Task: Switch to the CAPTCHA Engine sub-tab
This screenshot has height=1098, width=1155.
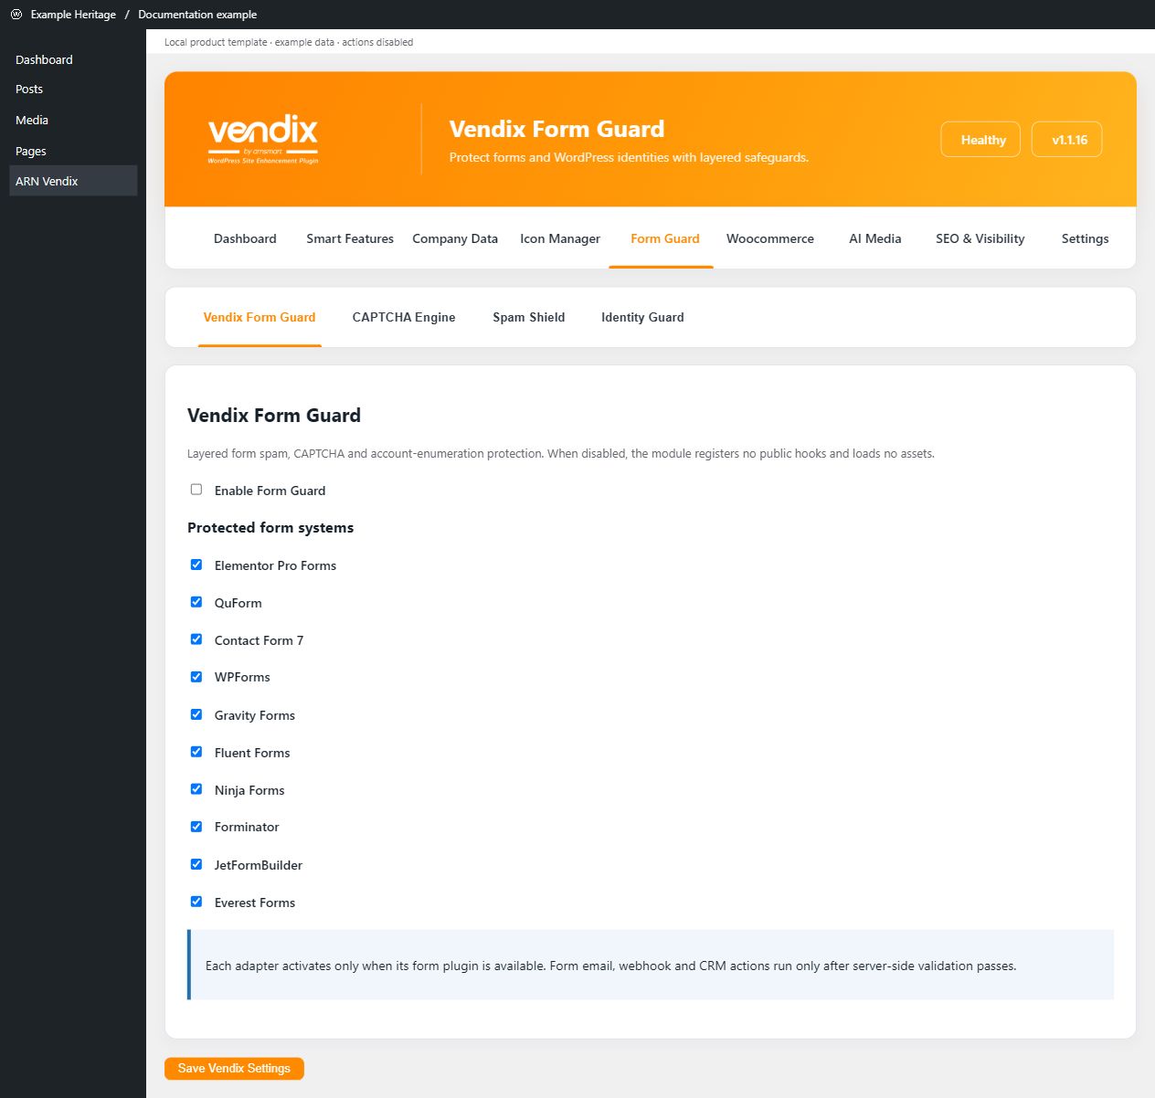Action: [404, 317]
